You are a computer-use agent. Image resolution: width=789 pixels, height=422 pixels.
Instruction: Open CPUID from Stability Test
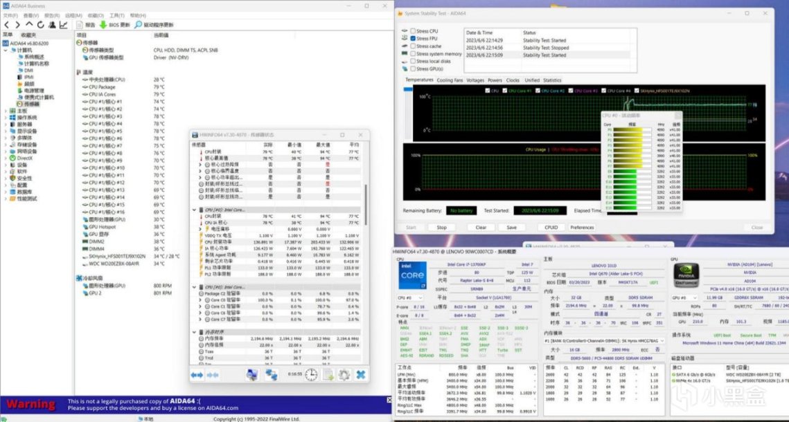[551, 228]
